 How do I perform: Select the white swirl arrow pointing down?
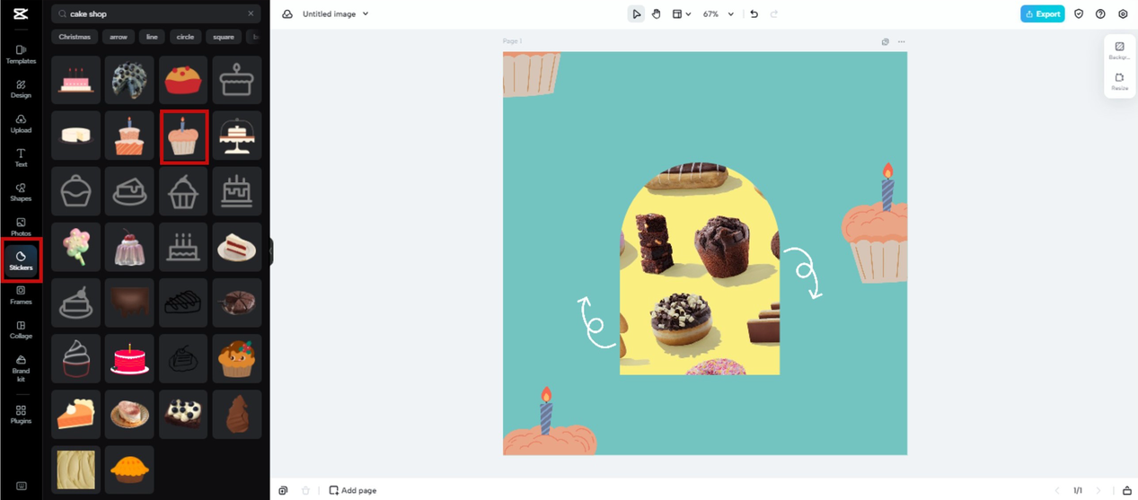point(802,273)
